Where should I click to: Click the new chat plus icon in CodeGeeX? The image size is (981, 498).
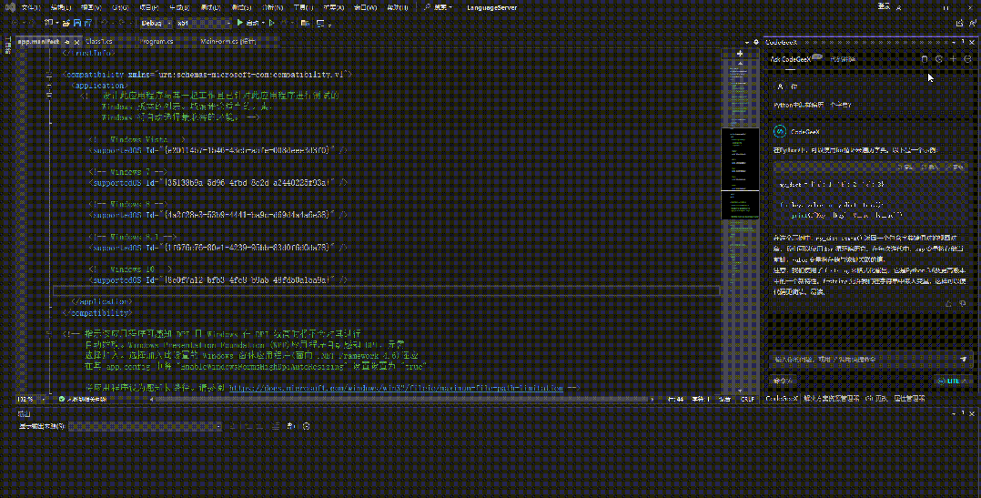click(x=953, y=59)
